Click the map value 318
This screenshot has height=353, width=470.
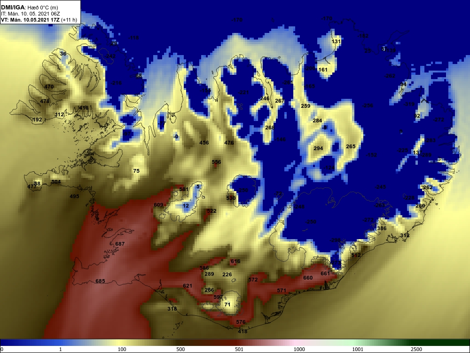tap(172, 309)
